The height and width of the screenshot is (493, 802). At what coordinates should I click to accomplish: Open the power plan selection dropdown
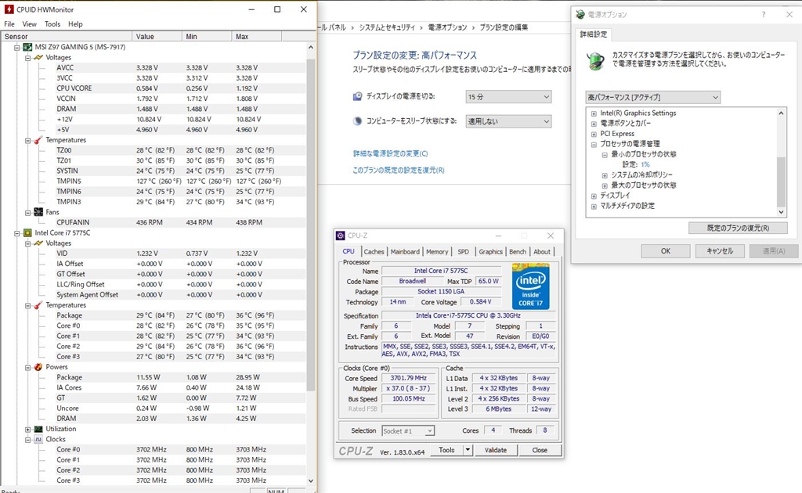click(652, 97)
